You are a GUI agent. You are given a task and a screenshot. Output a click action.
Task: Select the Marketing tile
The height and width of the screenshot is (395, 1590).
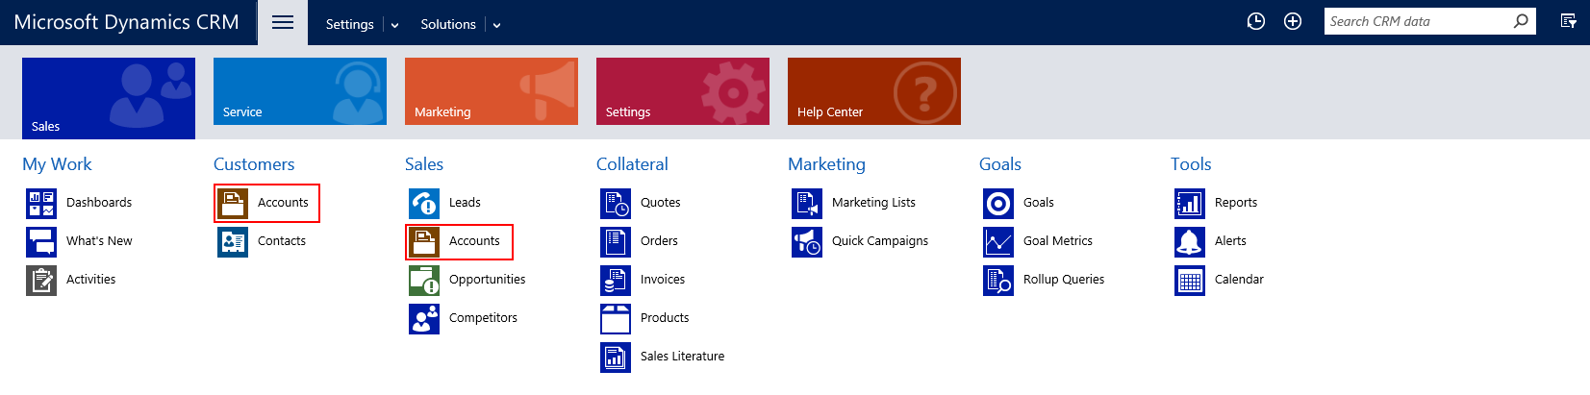click(x=492, y=91)
